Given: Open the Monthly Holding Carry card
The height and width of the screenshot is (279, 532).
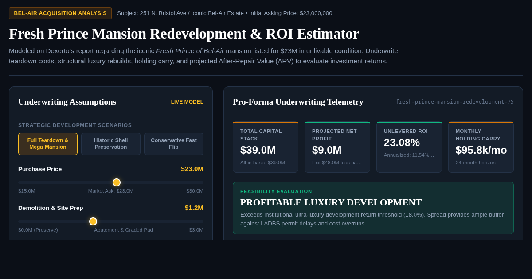Looking at the screenshot, I should [481, 147].
